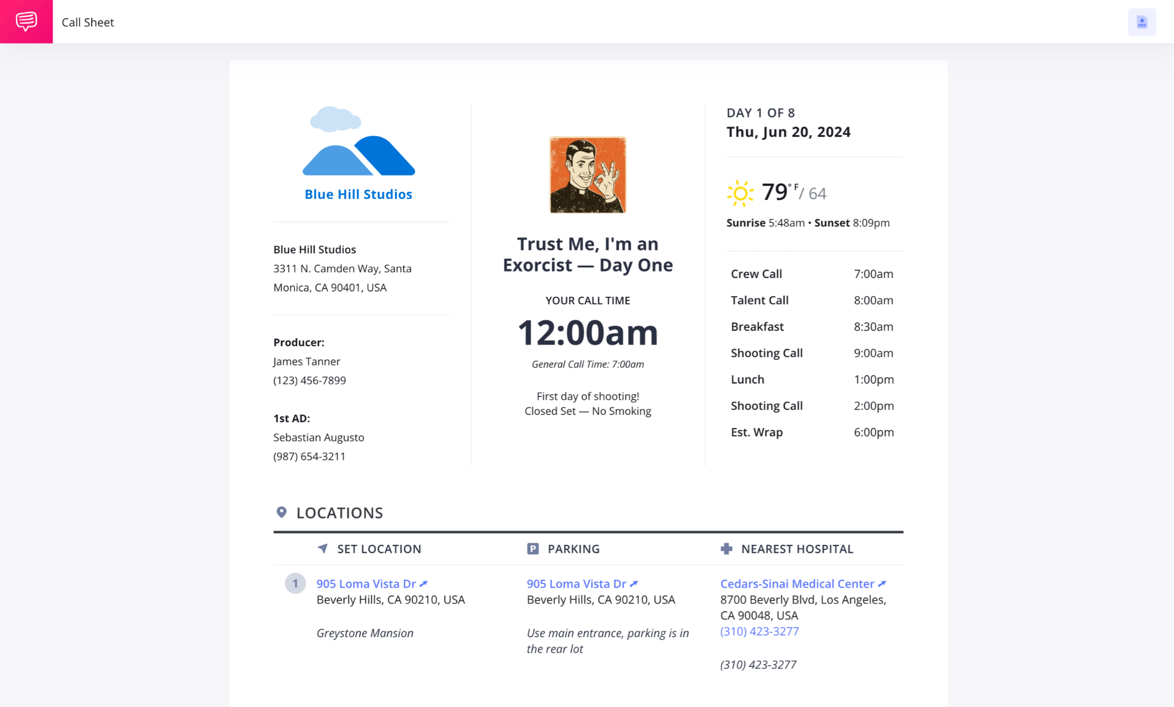Click the Parking P icon
This screenshot has height=707, width=1174.
coord(533,549)
